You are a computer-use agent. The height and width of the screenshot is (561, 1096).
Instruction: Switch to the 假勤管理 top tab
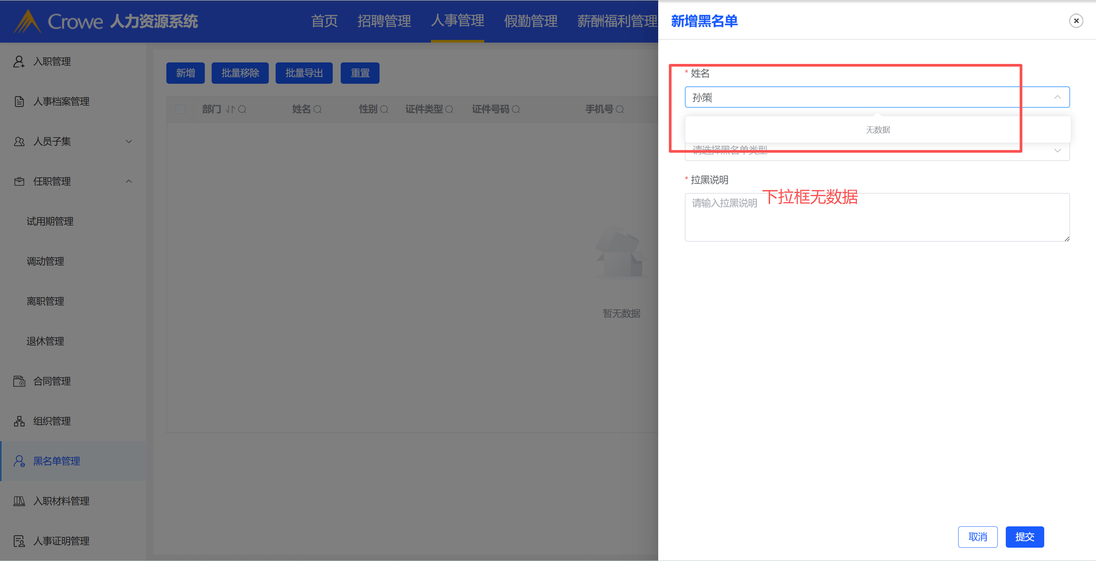(530, 21)
